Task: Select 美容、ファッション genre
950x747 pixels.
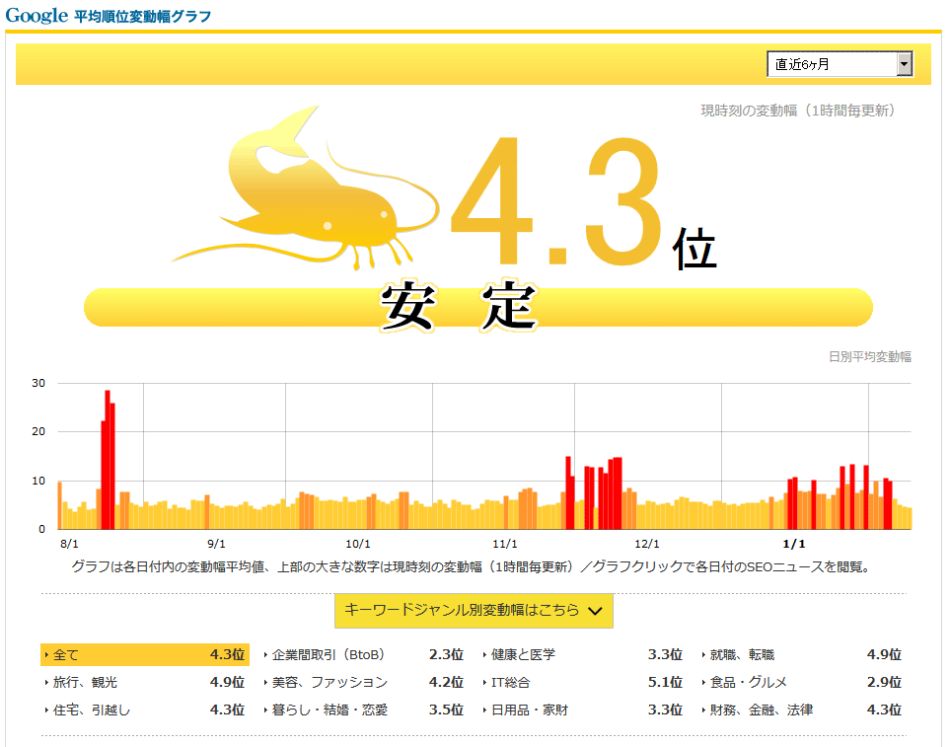Action: 329,682
